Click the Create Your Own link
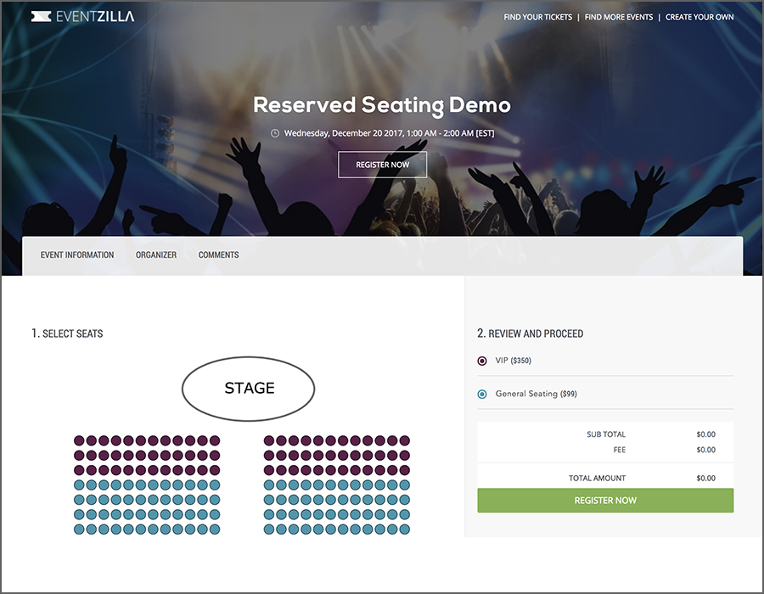The width and height of the screenshot is (764, 594). [699, 17]
